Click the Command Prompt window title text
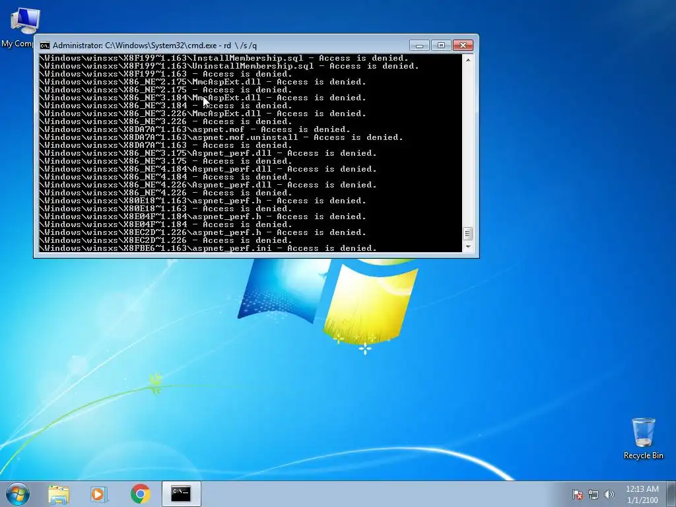 (154, 46)
